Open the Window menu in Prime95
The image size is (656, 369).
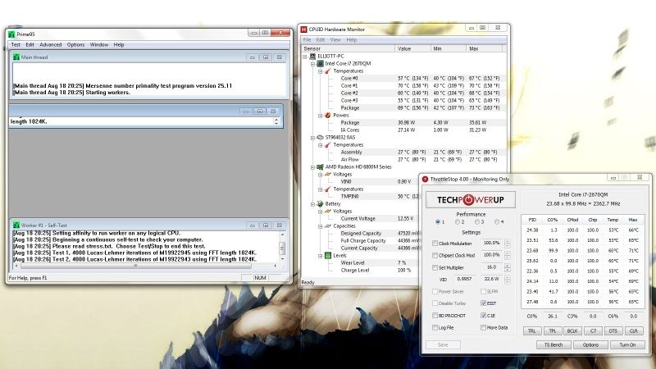coord(99,45)
